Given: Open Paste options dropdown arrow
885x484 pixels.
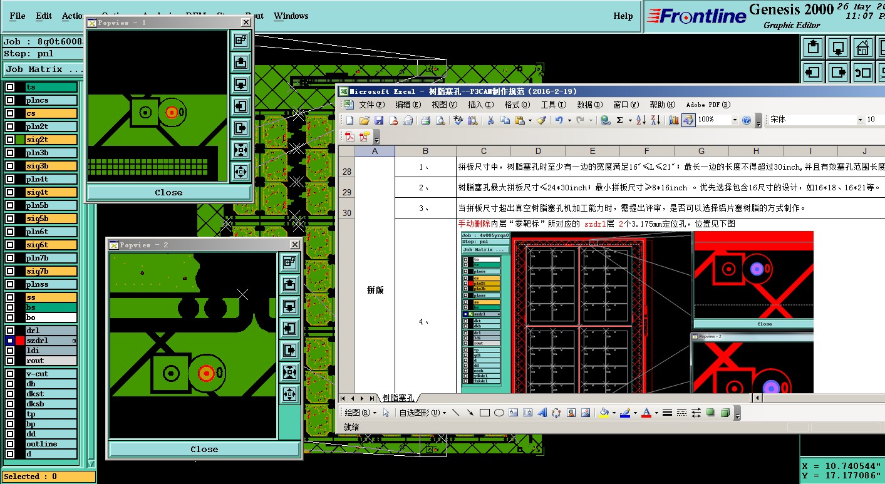Looking at the screenshot, I should click(x=530, y=120).
